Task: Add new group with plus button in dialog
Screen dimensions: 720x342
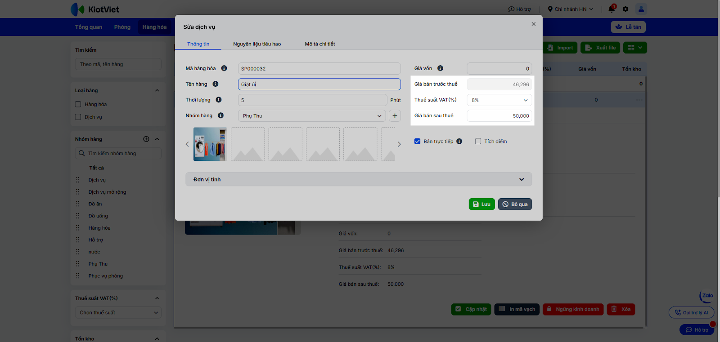Action: 395,115
